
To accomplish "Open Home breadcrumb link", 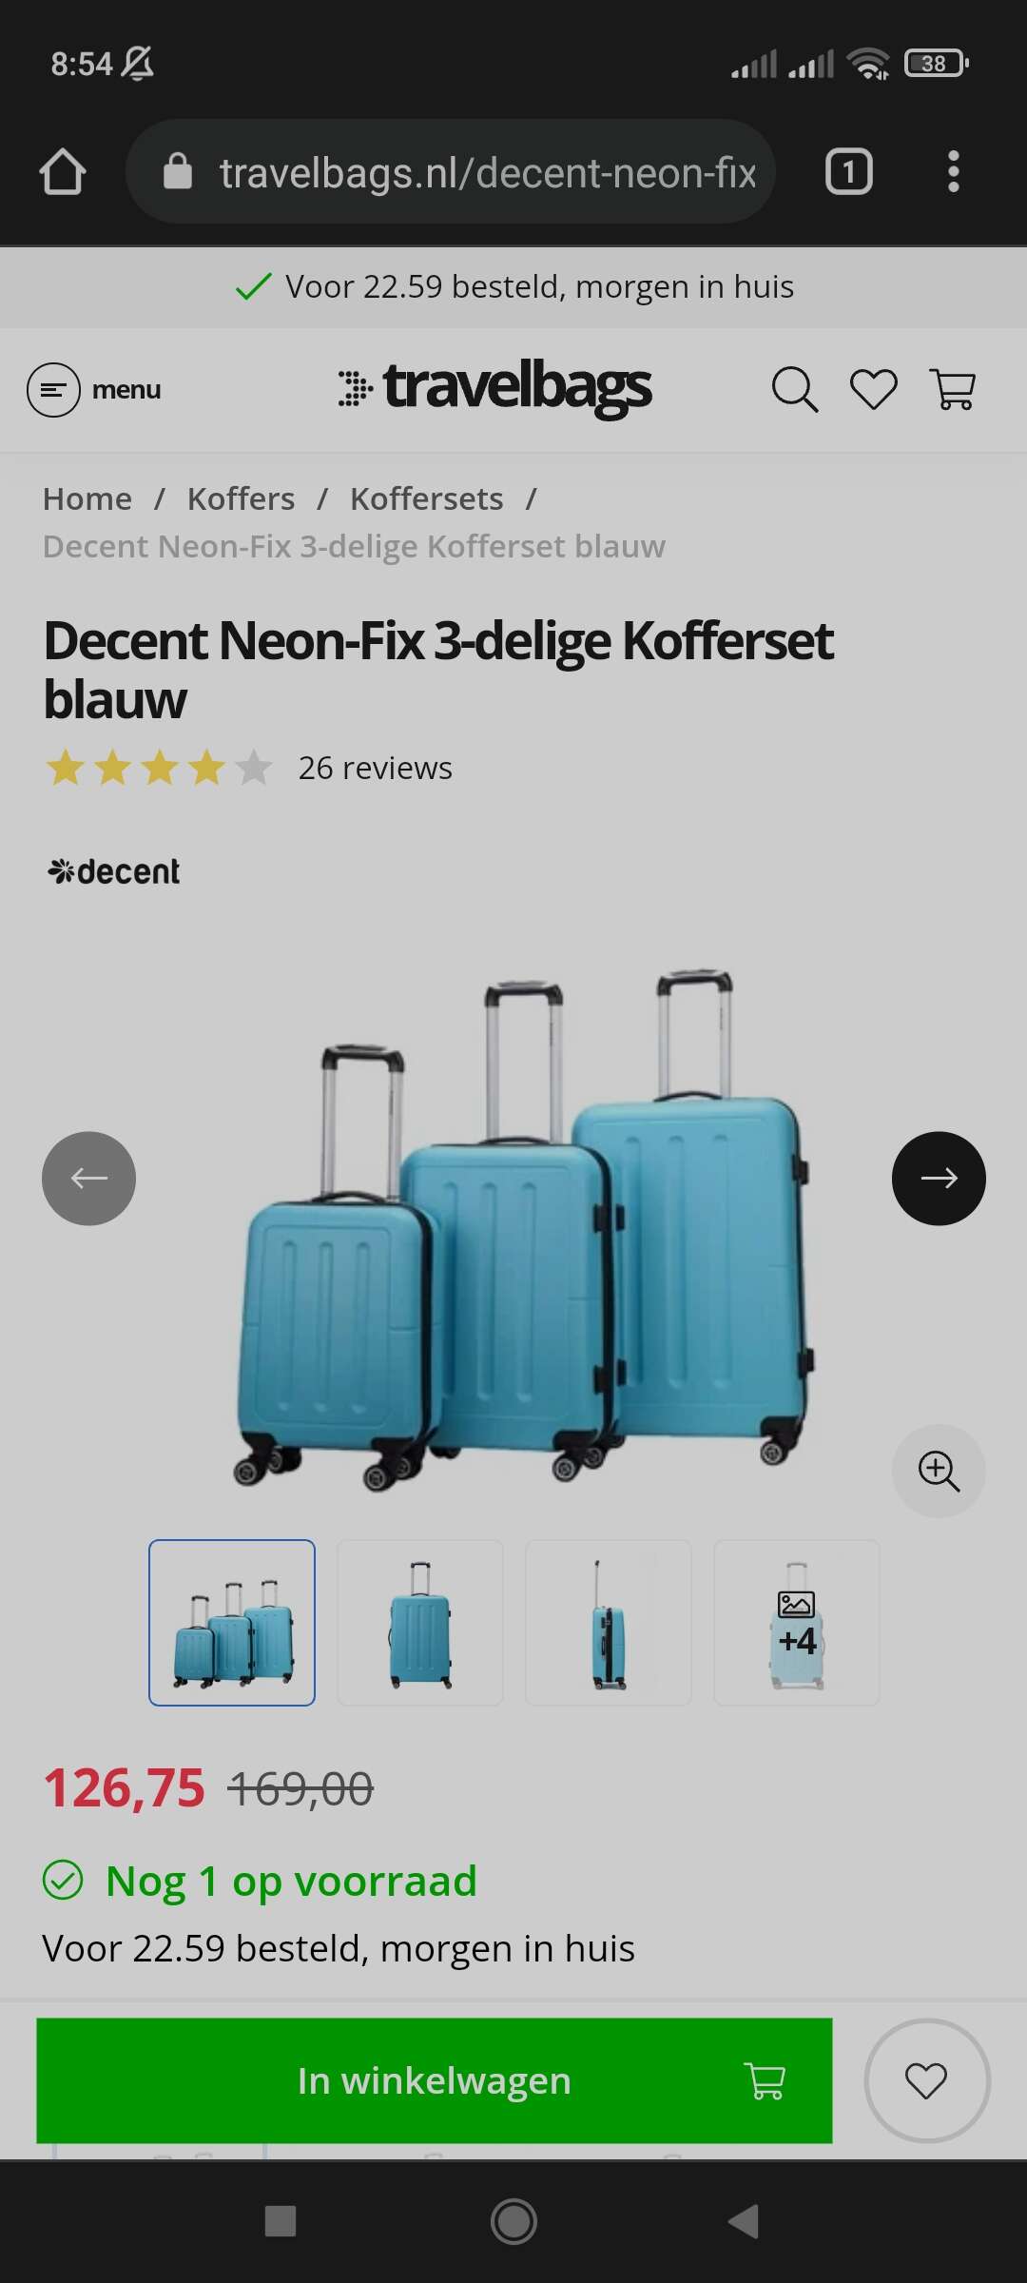I will coord(87,498).
